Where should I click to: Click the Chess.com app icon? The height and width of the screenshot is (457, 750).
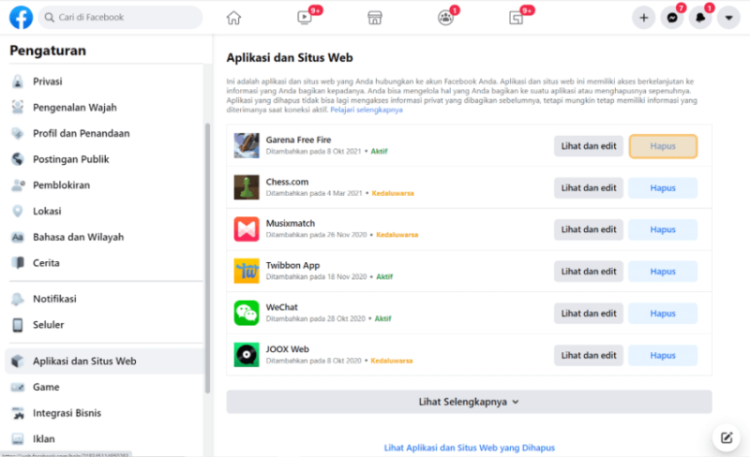point(247,187)
